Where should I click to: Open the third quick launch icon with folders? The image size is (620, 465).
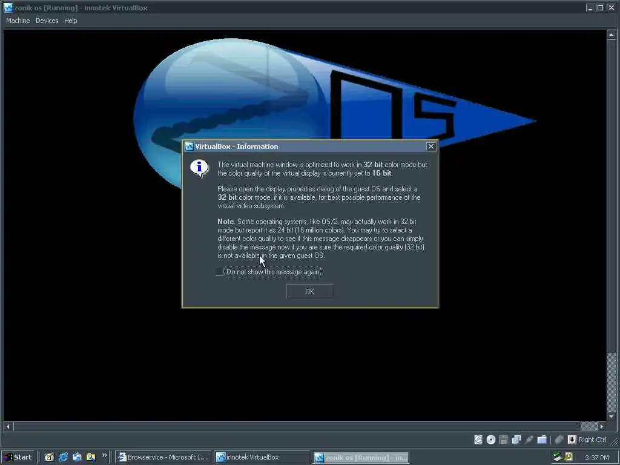click(77, 457)
